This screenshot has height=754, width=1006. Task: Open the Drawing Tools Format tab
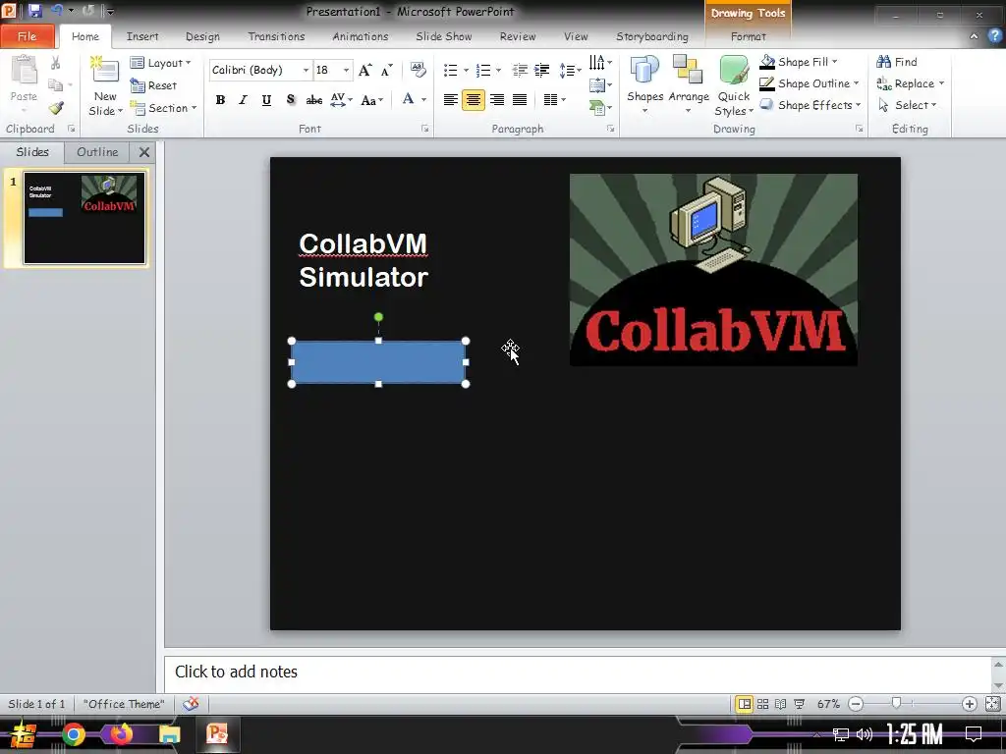point(748,36)
